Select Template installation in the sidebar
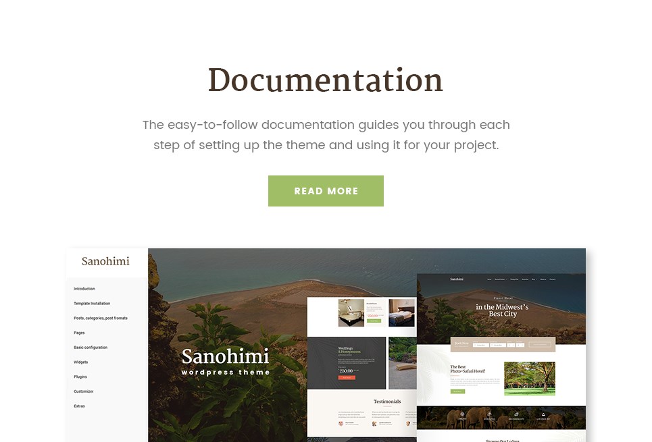This screenshot has height=442, width=652. [92, 303]
